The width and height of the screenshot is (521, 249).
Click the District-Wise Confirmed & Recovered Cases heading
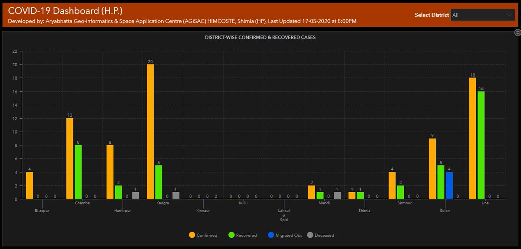[260, 38]
